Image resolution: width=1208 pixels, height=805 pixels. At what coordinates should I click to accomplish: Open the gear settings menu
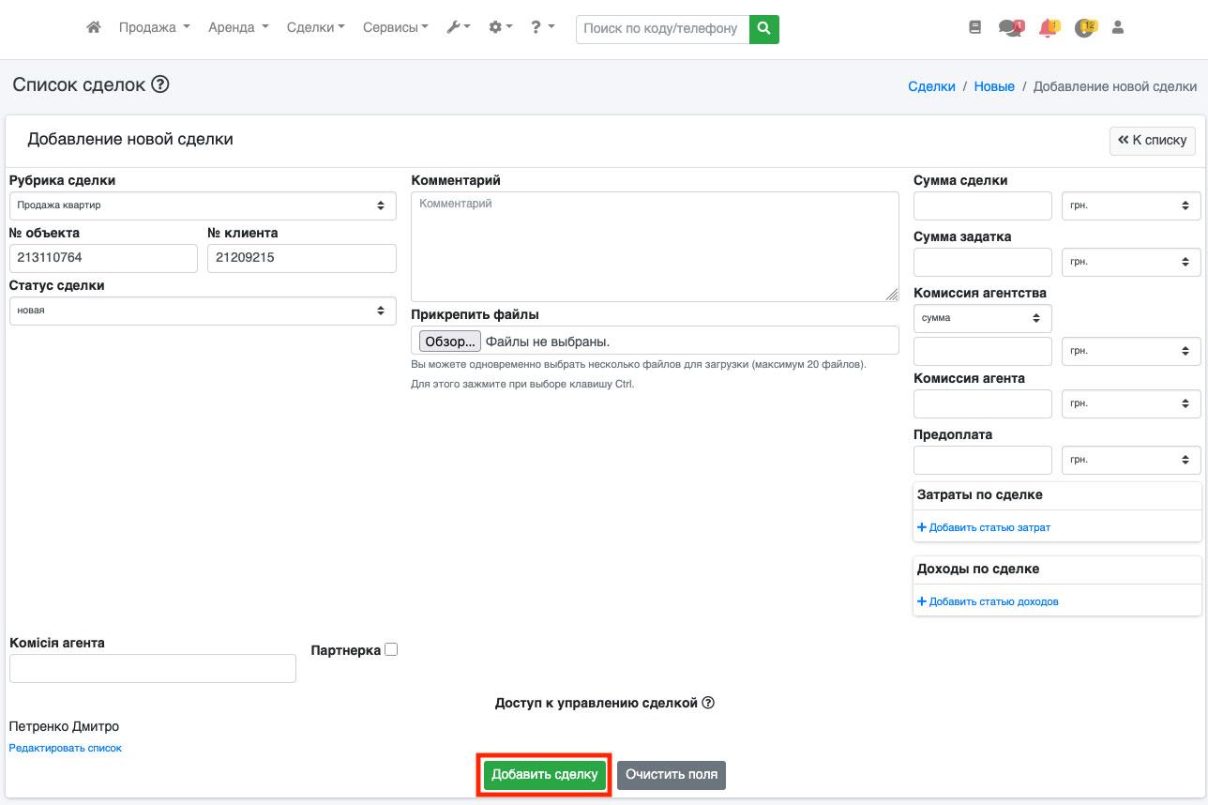click(x=500, y=28)
